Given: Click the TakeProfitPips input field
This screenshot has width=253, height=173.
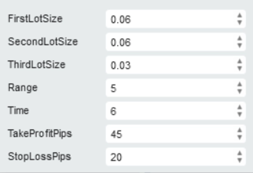Looking at the screenshot, I should [169, 134].
